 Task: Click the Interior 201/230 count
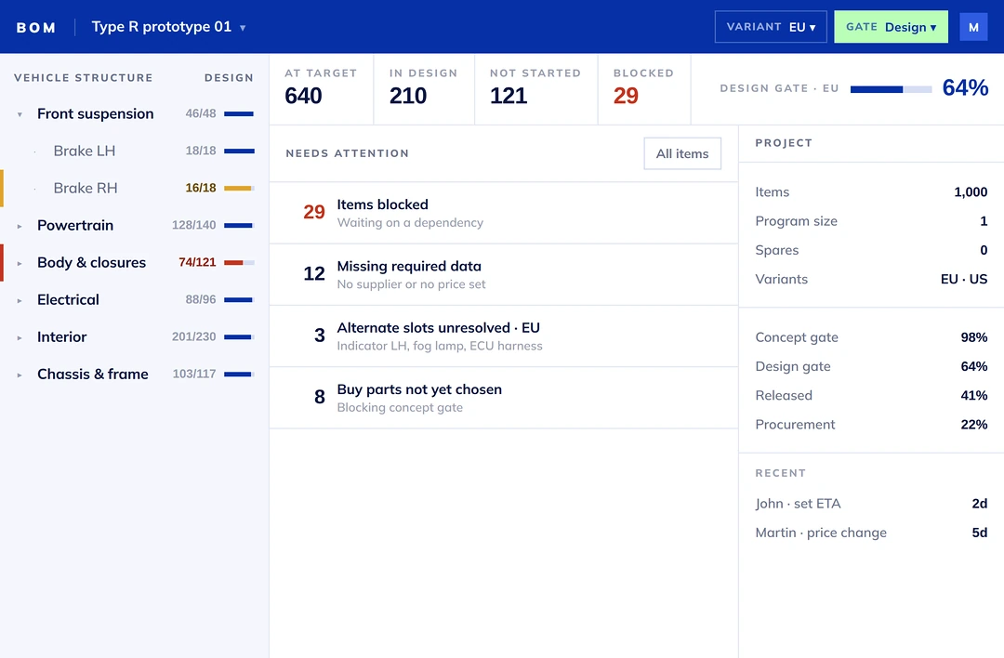click(193, 336)
